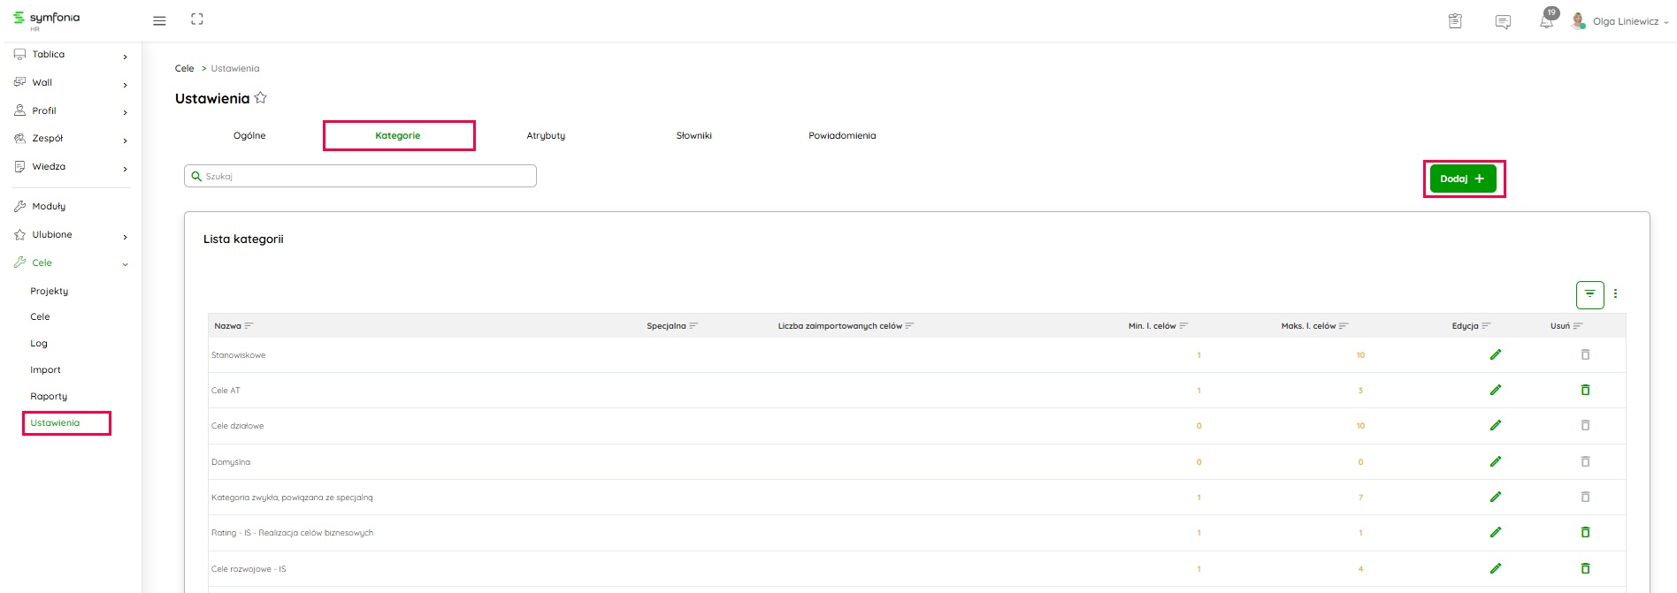This screenshot has width=1677, height=593.
Task: Open the three-dot table options menu
Action: pyautogui.click(x=1615, y=294)
